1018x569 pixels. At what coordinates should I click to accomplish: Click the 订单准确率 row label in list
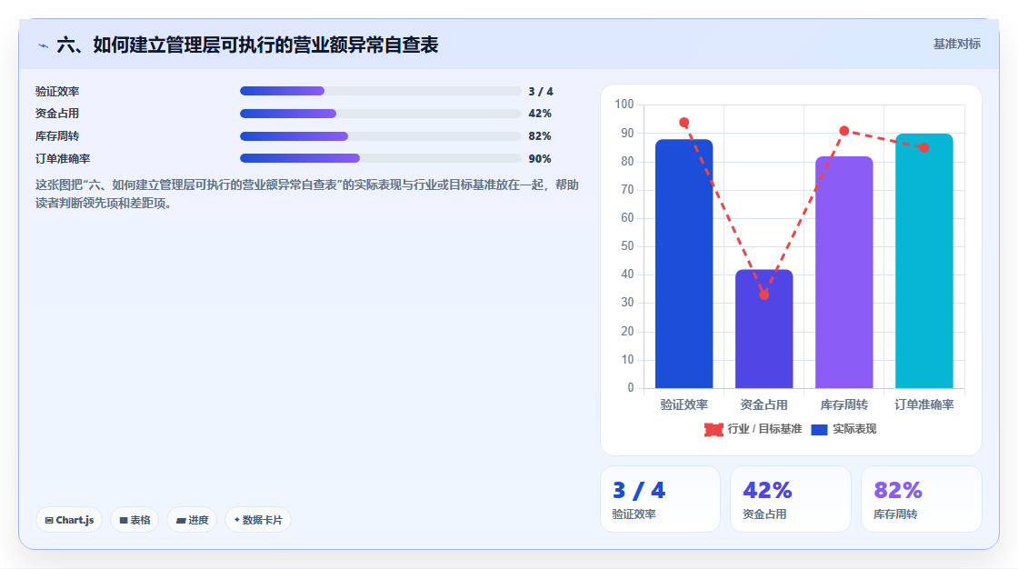(x=63, y=158)
